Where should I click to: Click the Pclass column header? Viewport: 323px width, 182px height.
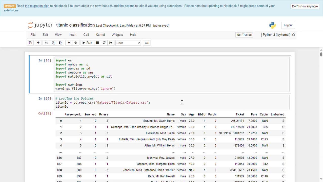pyautogui.click(x=104, y=115)
